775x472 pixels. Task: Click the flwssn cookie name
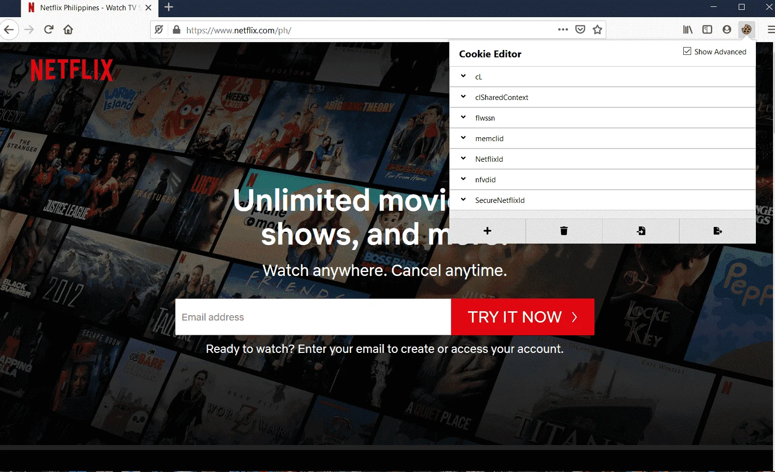[x=485, y=118]
